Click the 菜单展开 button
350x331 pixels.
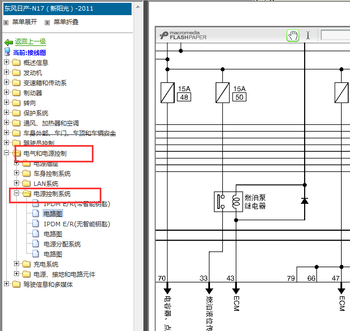tap(25, 22)
